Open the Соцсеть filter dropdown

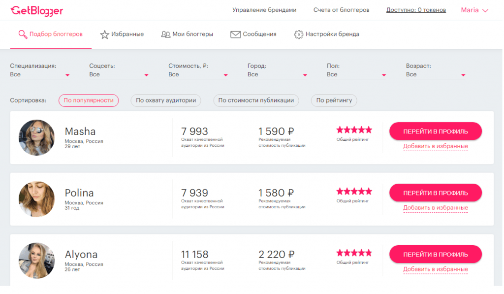tap(119, 74)
